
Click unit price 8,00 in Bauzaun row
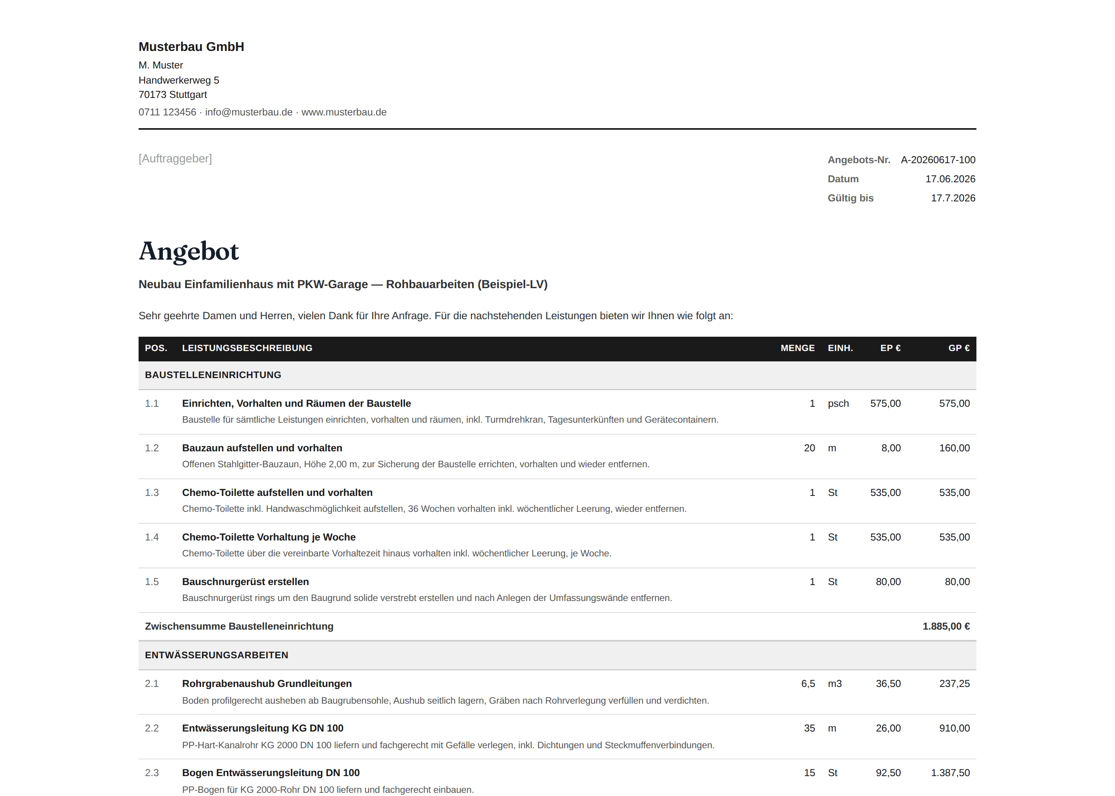click(890, 448)
